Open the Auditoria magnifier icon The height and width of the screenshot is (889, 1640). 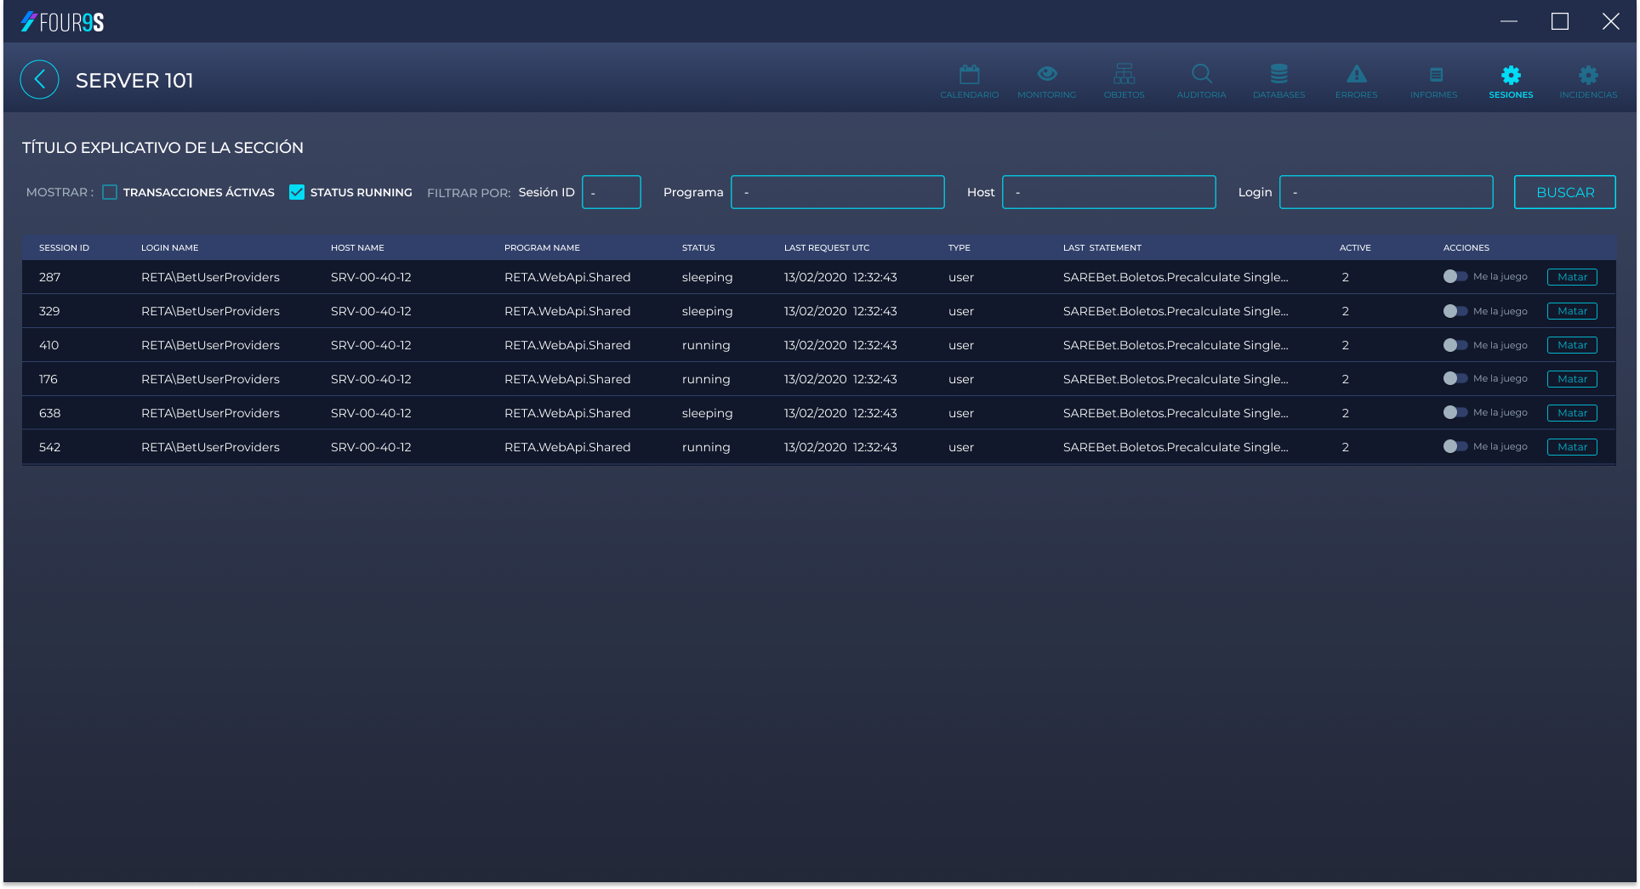[x=1201, y=75]
